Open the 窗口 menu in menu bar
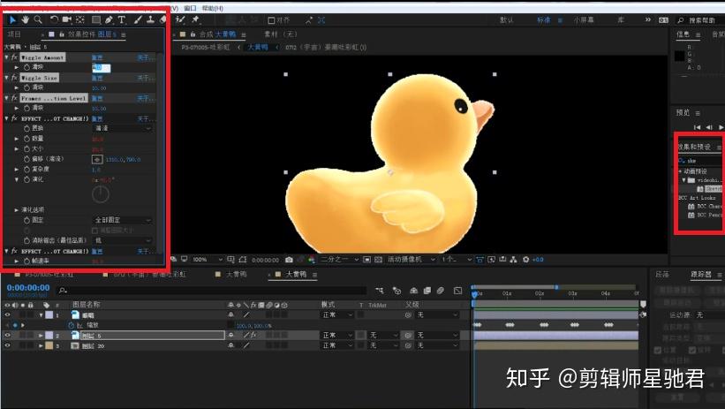Viewport: 725px width, 409px height. coord(190,8)
